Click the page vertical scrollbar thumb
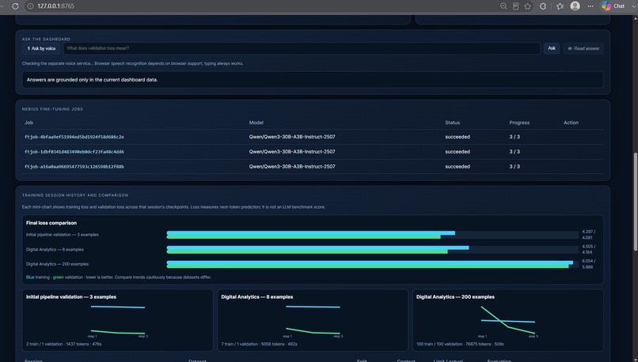638x362 pixels. click(x=635, y=202)
